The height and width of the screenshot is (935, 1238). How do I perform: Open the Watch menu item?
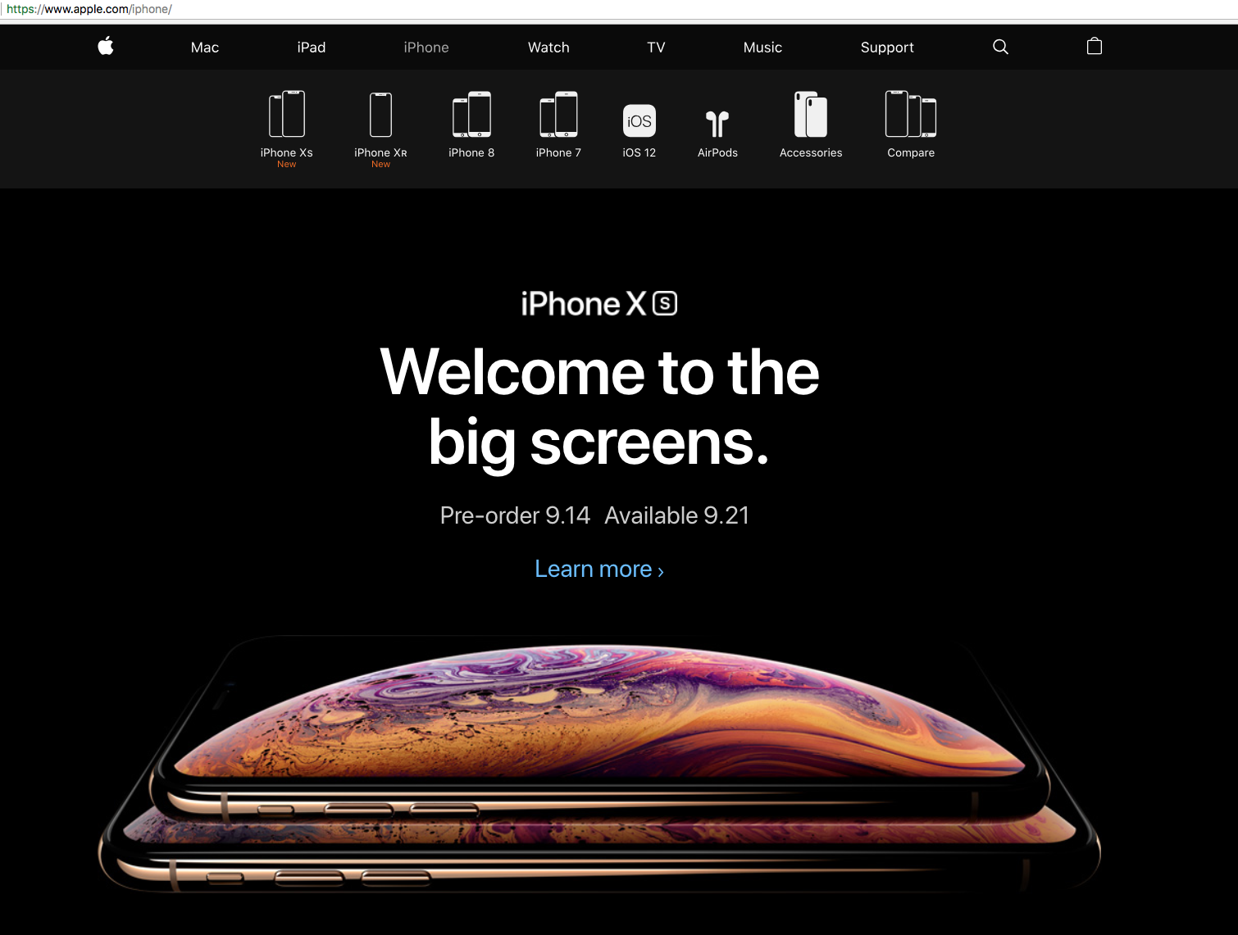(548, 48)
